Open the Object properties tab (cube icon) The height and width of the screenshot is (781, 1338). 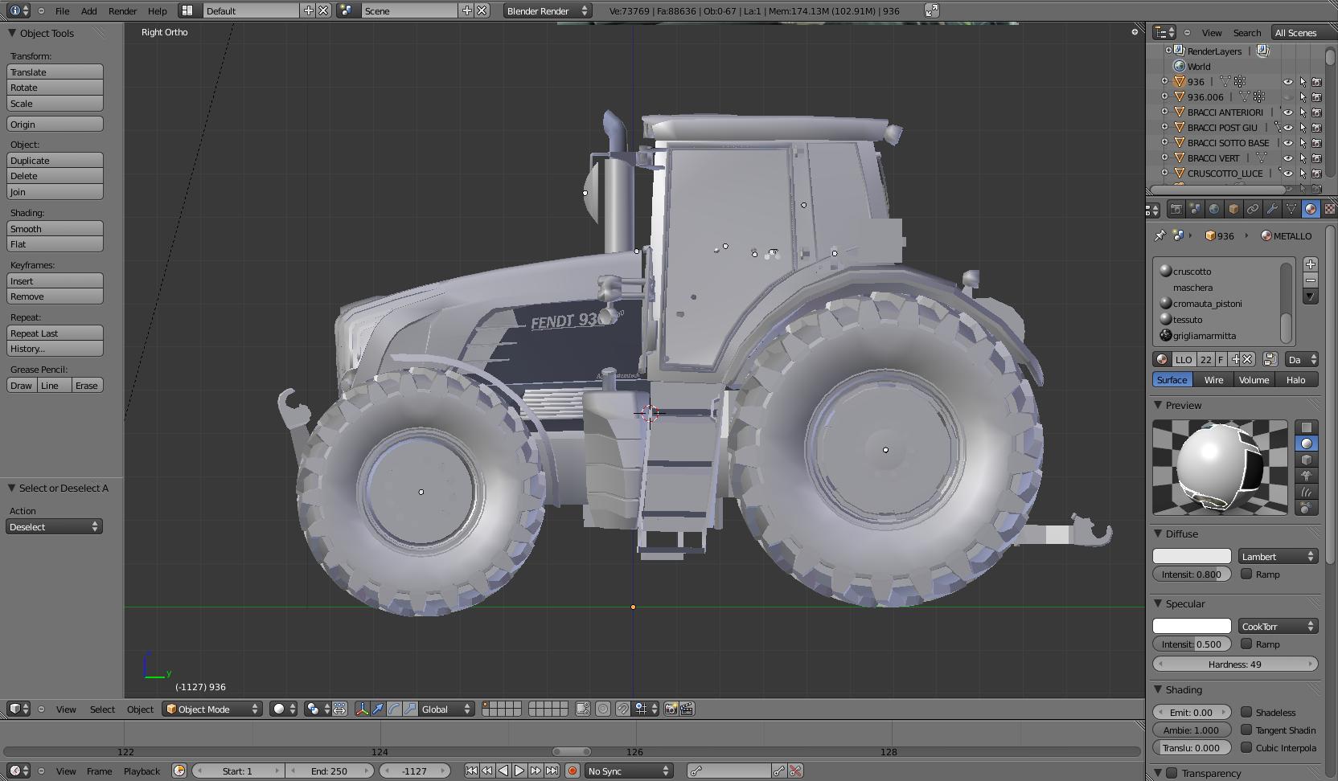pos(1233,209)
